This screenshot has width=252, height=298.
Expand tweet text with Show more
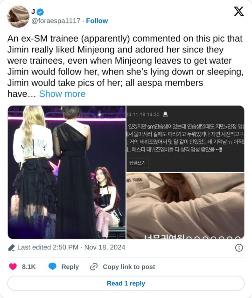pos(62,94)
